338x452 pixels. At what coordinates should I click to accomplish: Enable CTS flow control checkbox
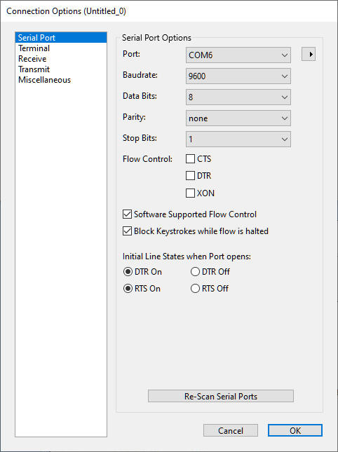[x=190, y=159]
